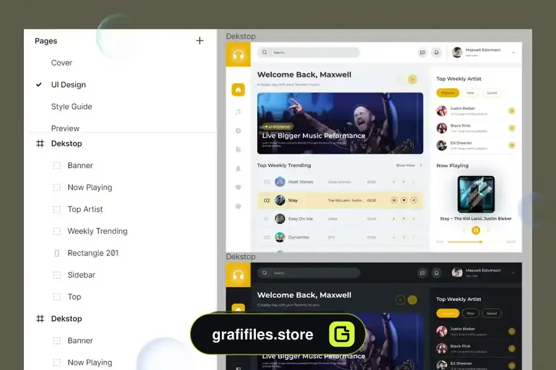Click the arrow beside Ed Sheeran in the light dashboard
This screenshot has height=370, width=556.
[512, 145]
